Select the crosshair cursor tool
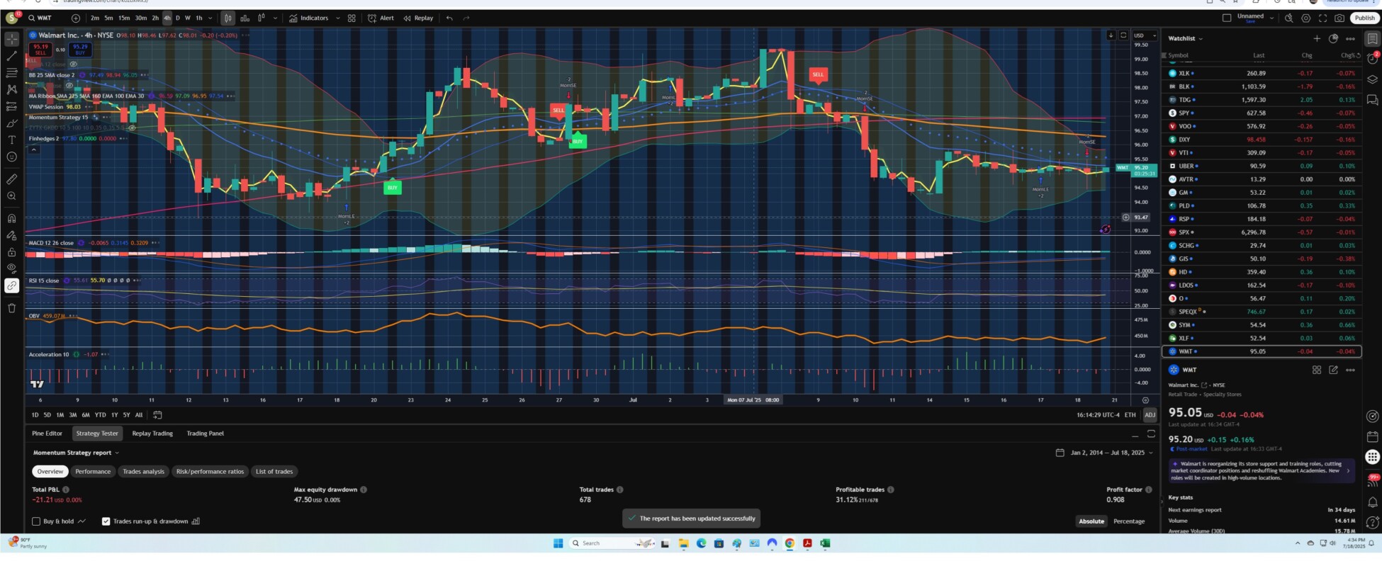 click(11, 39)
